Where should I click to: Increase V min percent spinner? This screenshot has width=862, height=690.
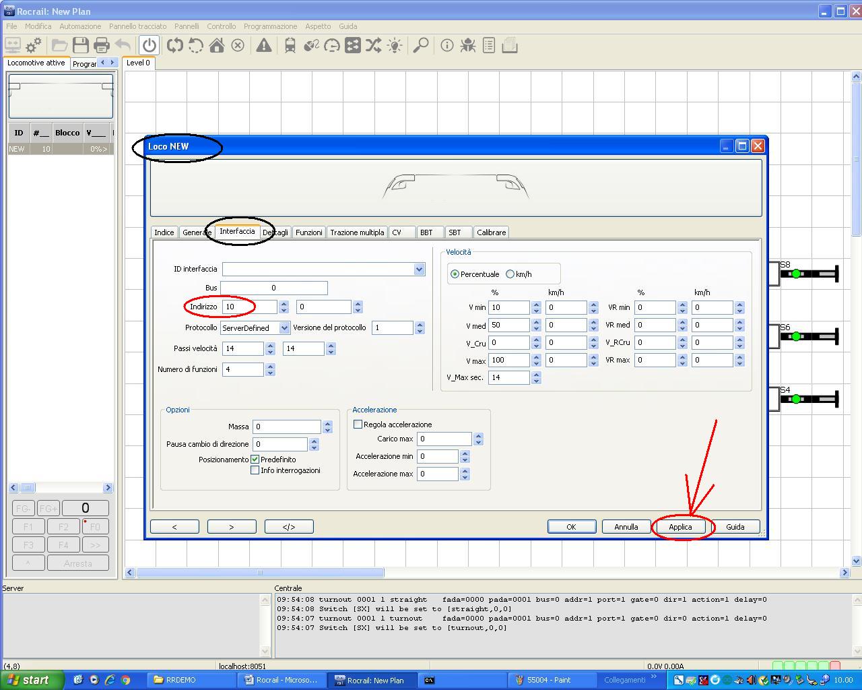536,304
